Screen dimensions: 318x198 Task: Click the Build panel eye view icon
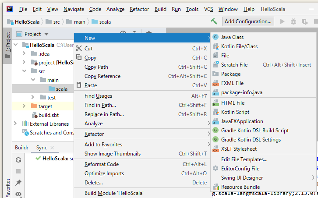pos(18,194)
